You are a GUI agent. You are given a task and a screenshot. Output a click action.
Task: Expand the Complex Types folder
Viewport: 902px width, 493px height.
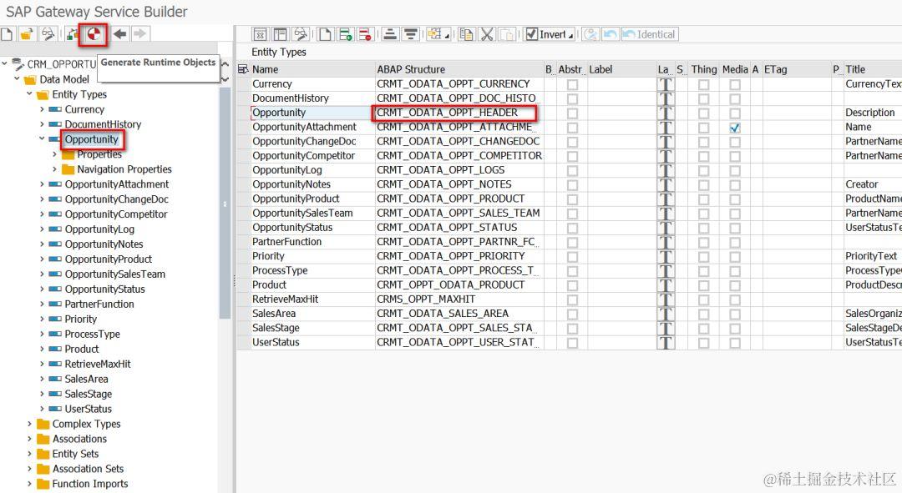(x=29, y=424)
